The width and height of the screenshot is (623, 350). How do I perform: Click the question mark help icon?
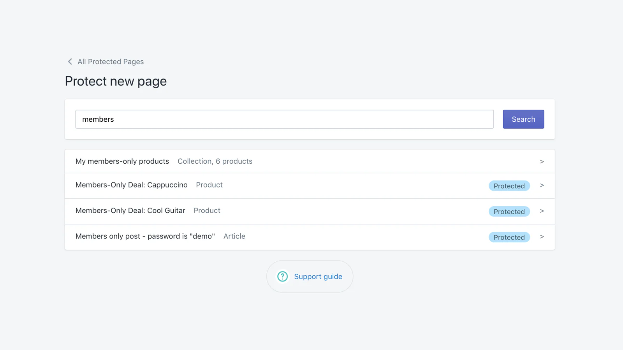282,276
